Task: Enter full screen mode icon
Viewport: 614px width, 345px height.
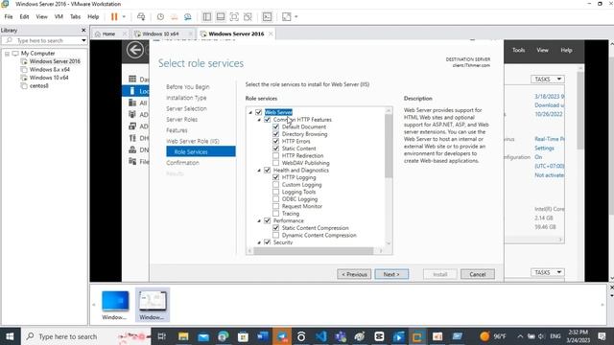Action: 234,17
